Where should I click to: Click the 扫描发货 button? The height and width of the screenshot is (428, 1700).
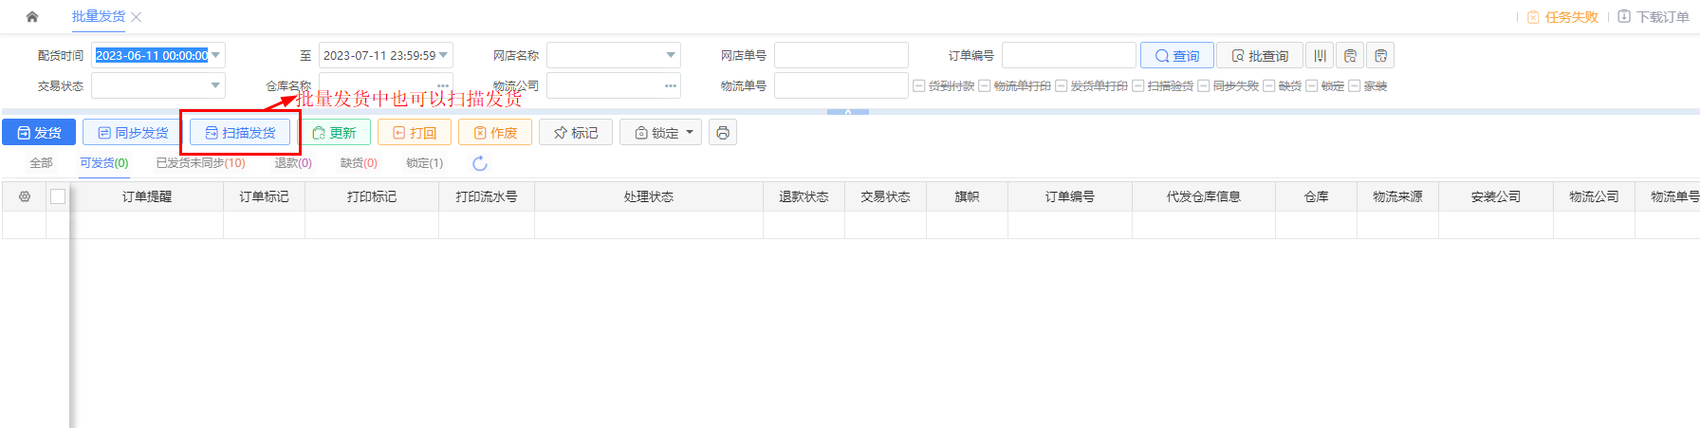coord(240,133)
